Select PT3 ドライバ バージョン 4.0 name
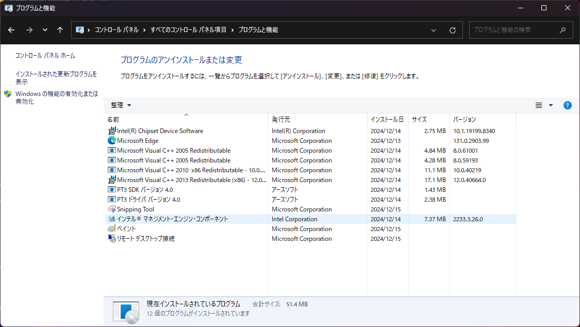Viewport: 580px width, 327px height. [x=148, y=200]
